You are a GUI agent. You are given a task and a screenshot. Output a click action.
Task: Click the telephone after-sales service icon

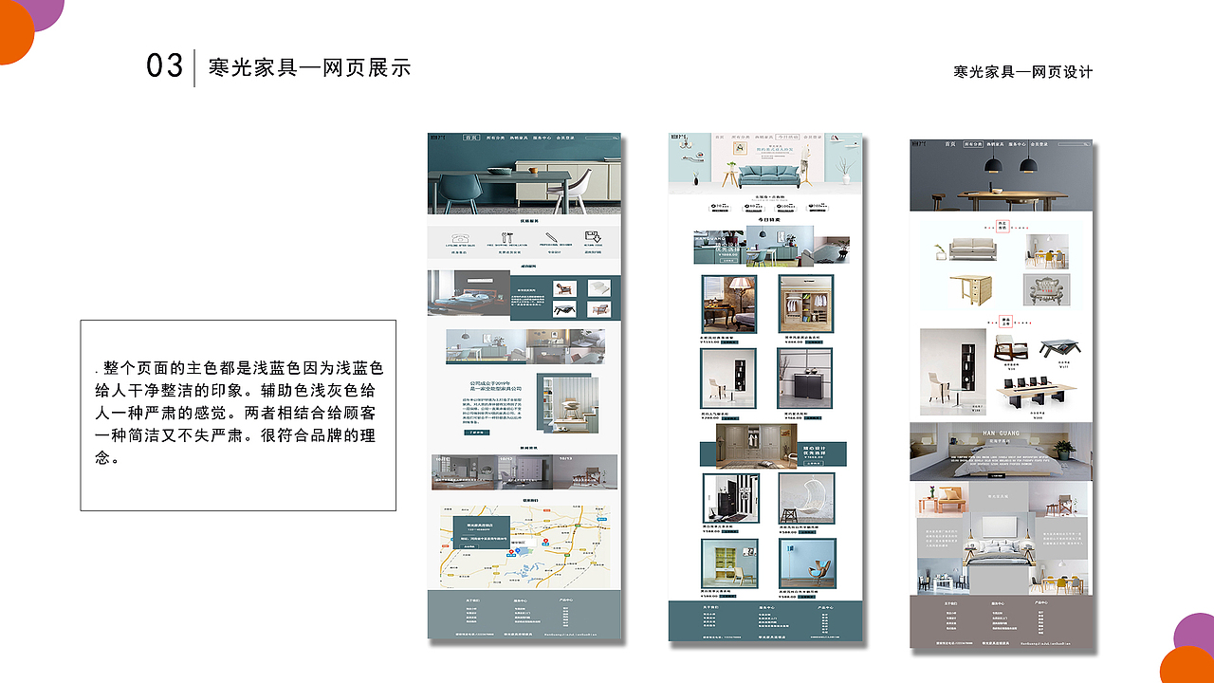coord(460,238)
